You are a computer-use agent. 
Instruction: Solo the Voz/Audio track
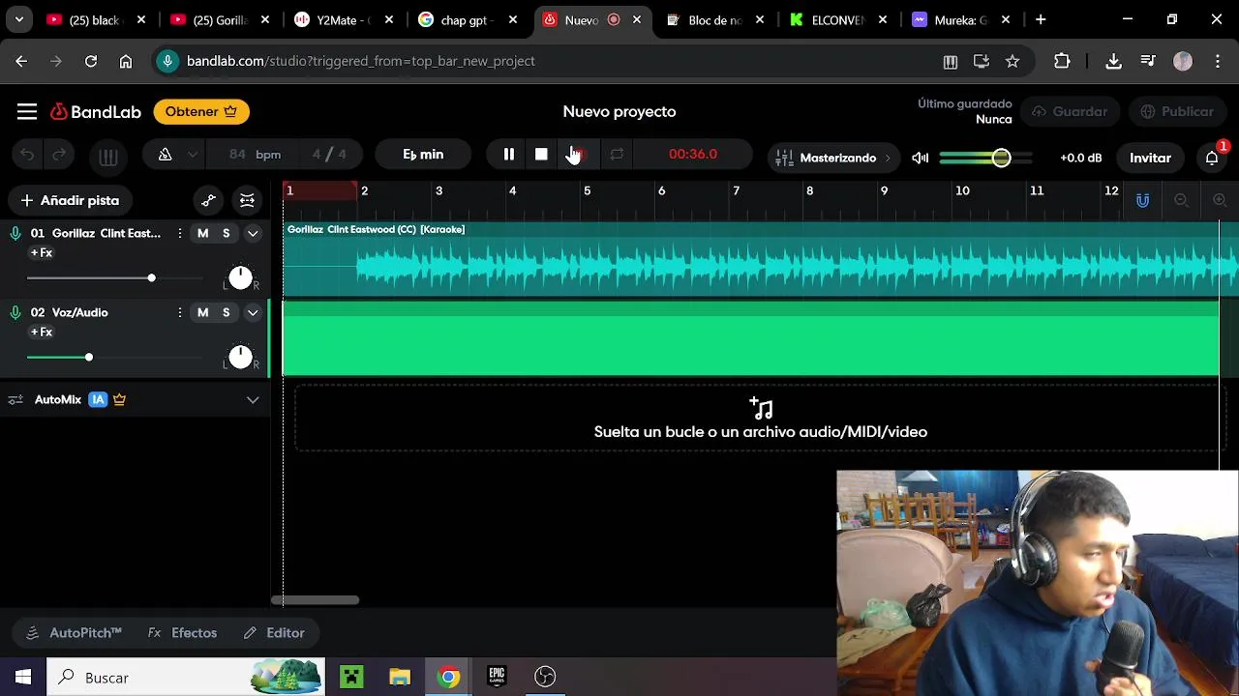click(x=227, y=312)
